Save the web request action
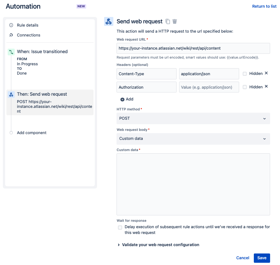 coord(262,258)
